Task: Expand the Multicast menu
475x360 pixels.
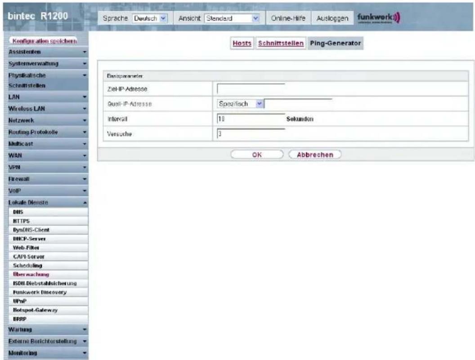Action: 47,144
